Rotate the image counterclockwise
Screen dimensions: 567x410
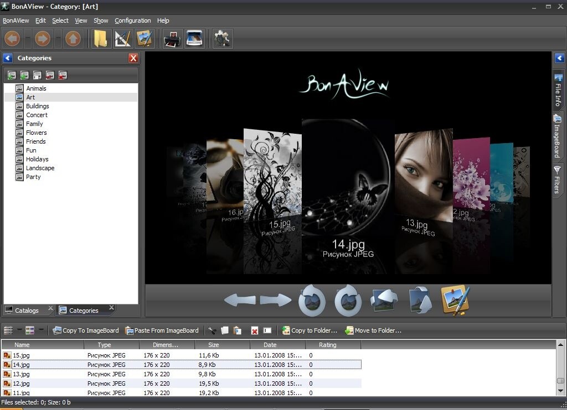coord(312,300)
